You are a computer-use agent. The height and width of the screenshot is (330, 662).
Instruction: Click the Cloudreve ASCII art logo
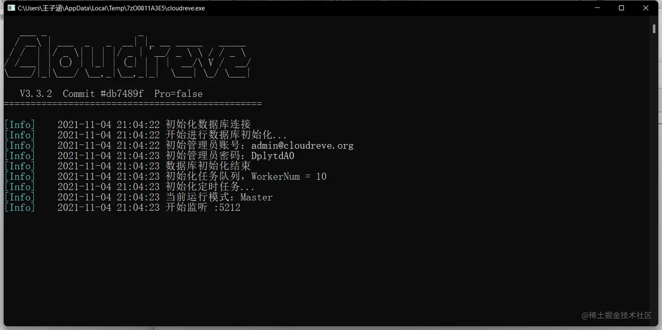click(127, 56)
